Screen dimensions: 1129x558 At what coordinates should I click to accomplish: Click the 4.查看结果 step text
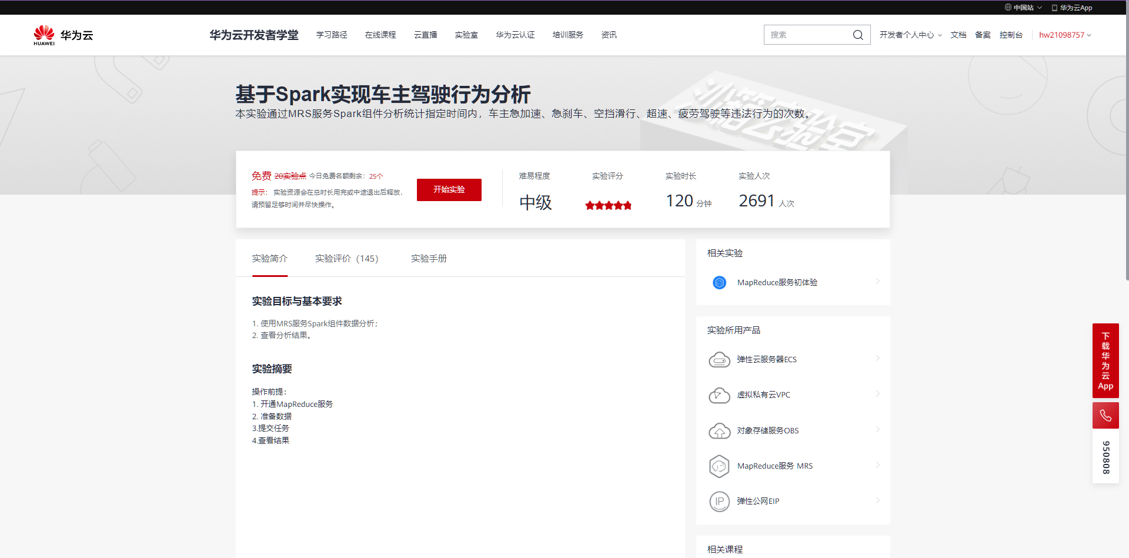[270, 441]
